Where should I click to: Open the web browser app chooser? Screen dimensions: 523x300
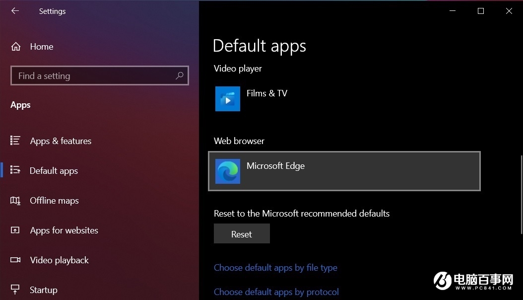coord(344,171)
